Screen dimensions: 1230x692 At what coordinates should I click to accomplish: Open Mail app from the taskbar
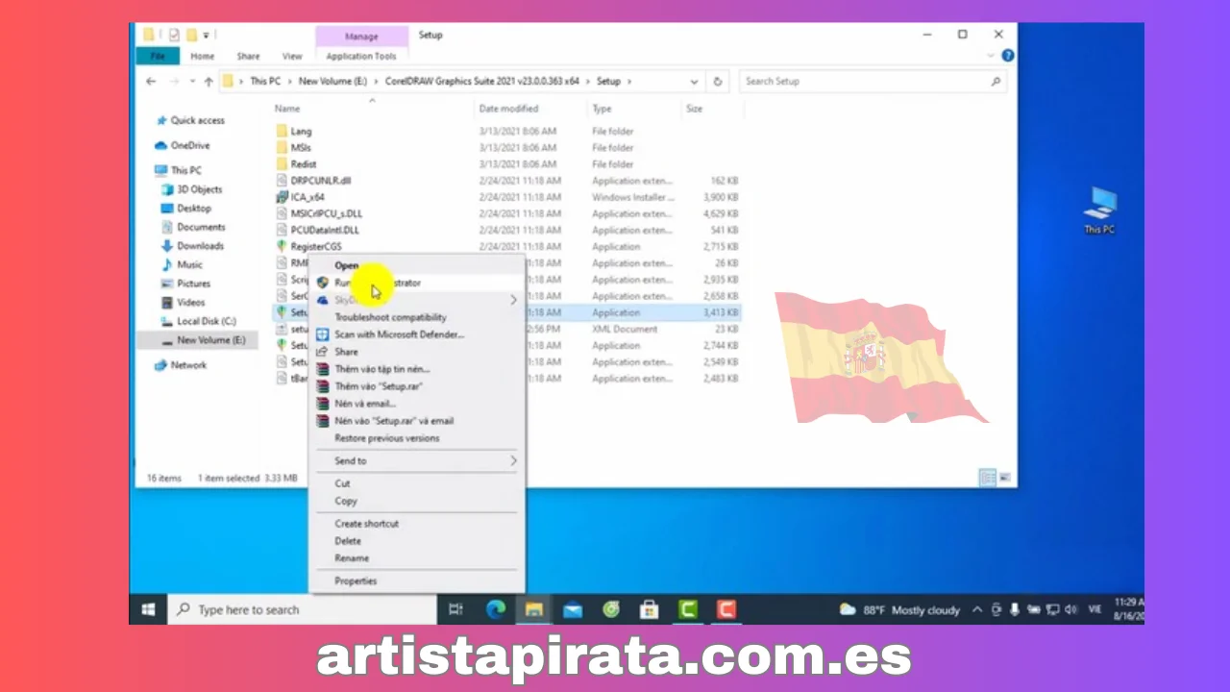tap(573, 609)
